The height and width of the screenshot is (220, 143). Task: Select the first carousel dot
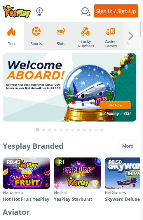pos(37,130)
